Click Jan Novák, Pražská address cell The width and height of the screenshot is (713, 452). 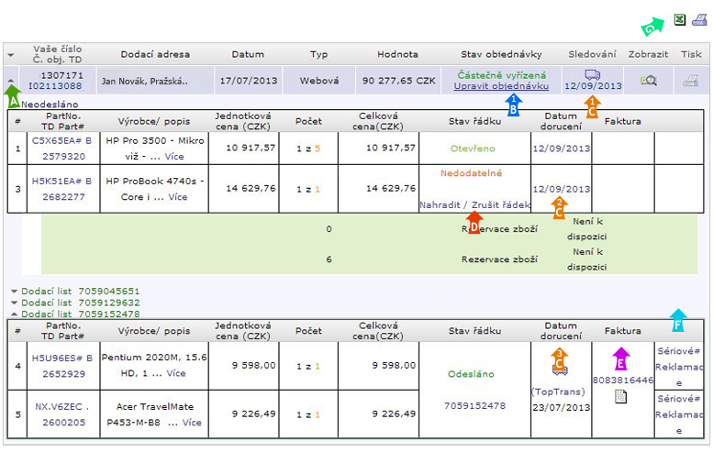(x=155, y=81)
